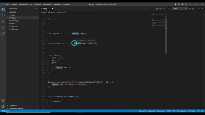Image resolution: width=205 pixels, height=115 pixels.
Task: Expand the Временная шкала timeline section
Action: tap(23, 108)
